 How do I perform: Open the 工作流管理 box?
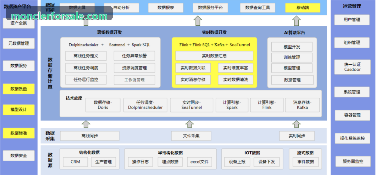point(134,80)
